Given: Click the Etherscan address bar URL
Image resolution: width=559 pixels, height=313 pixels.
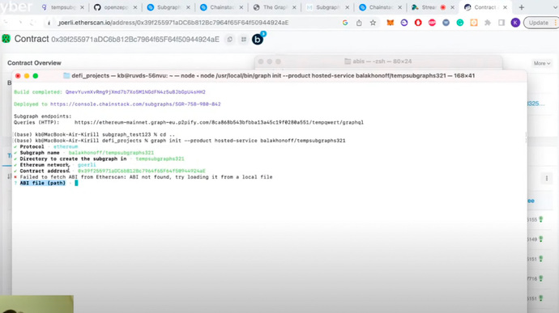Looking at the screenshot, I should pos(173,23).
